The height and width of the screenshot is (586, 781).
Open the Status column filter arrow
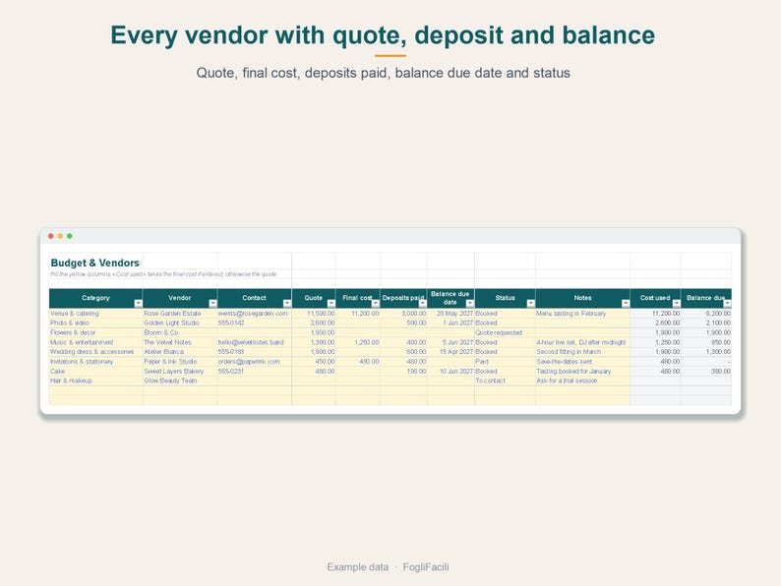(x=530, y=304)
